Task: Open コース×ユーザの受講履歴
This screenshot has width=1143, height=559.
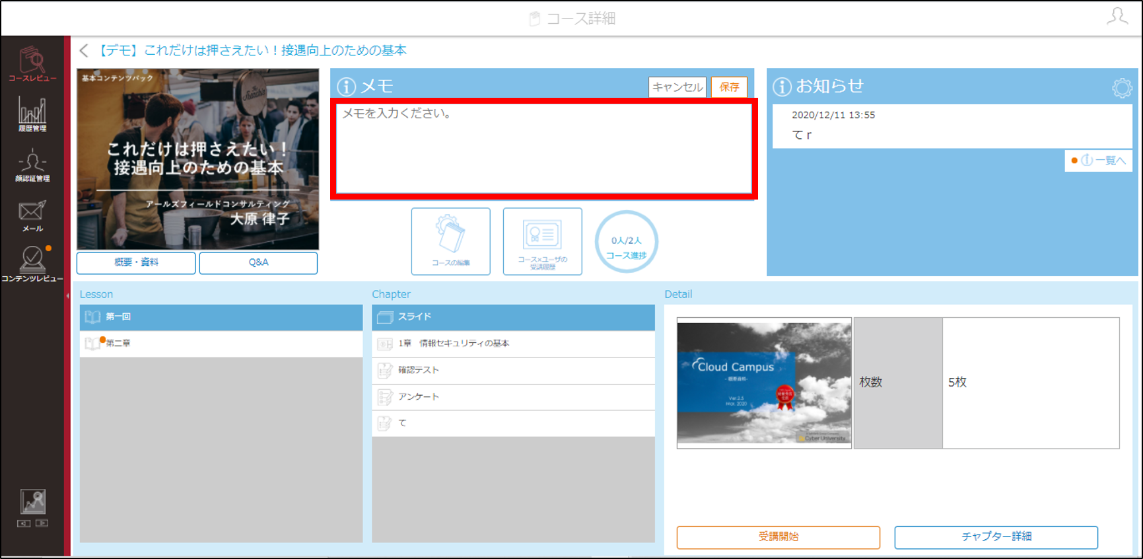Action: (543, 241)
